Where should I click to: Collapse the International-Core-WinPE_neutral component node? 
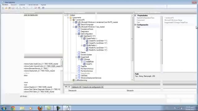click(74, 22)
